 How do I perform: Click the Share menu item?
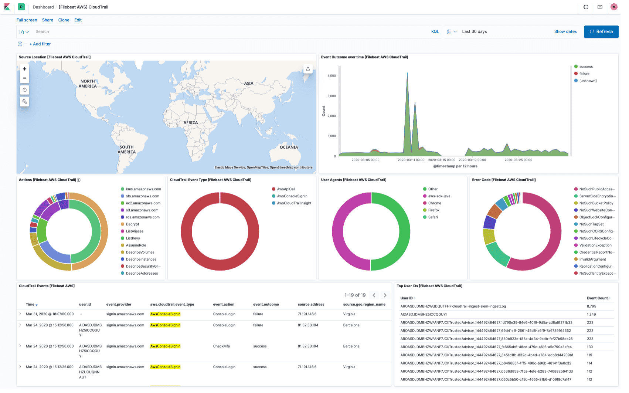click(x=47, y=20)
